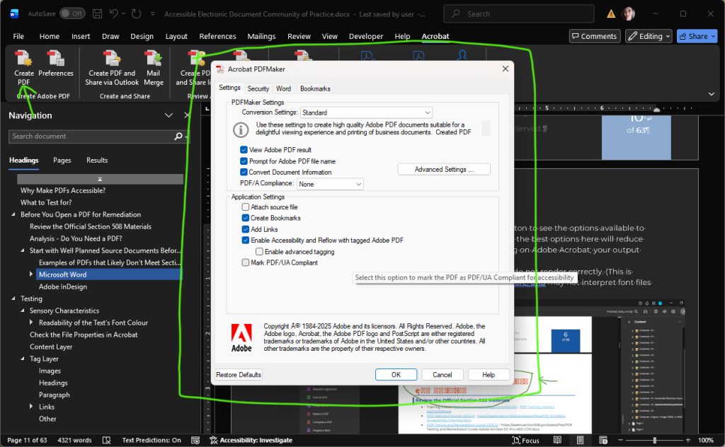725x447 pixels.
Task: Expand the Links heading
Action: coord(31,407)
